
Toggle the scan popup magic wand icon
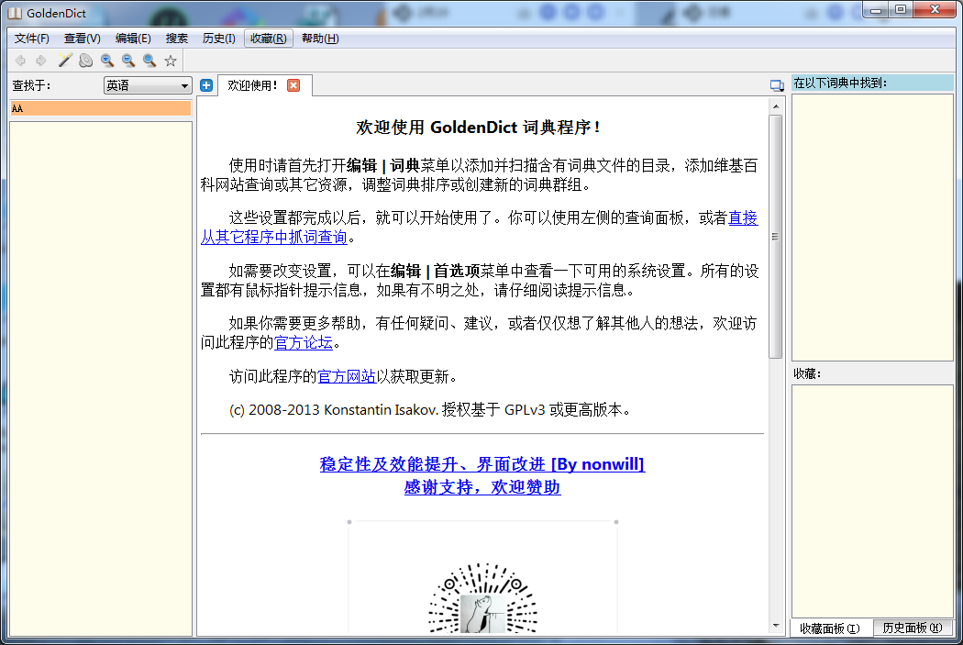(64, 61)
